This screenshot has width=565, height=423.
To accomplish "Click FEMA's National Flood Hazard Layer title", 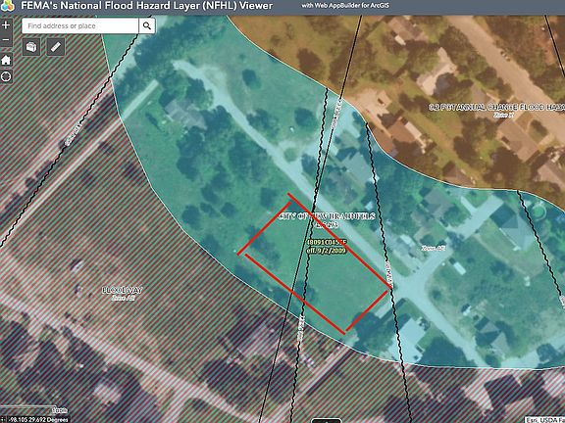I will pos(147,6).
